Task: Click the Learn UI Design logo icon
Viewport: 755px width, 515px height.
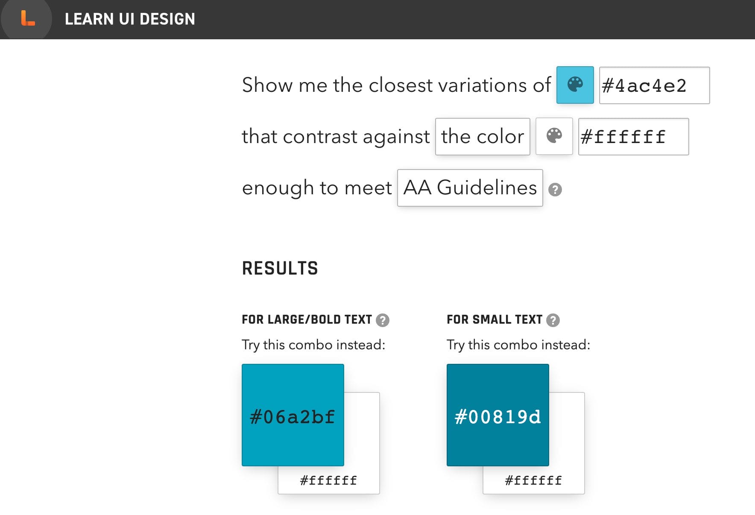Action: (26, 19)
